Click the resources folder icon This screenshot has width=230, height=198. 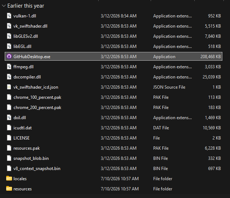tap(9, 189)
